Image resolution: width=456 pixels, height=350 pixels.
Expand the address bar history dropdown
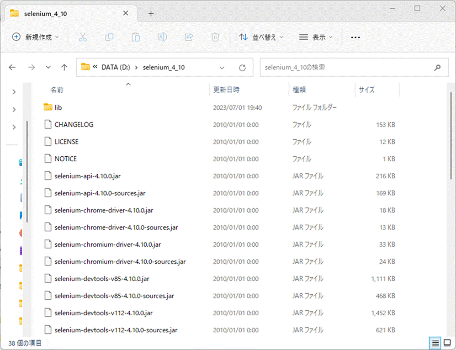(222, 68)
